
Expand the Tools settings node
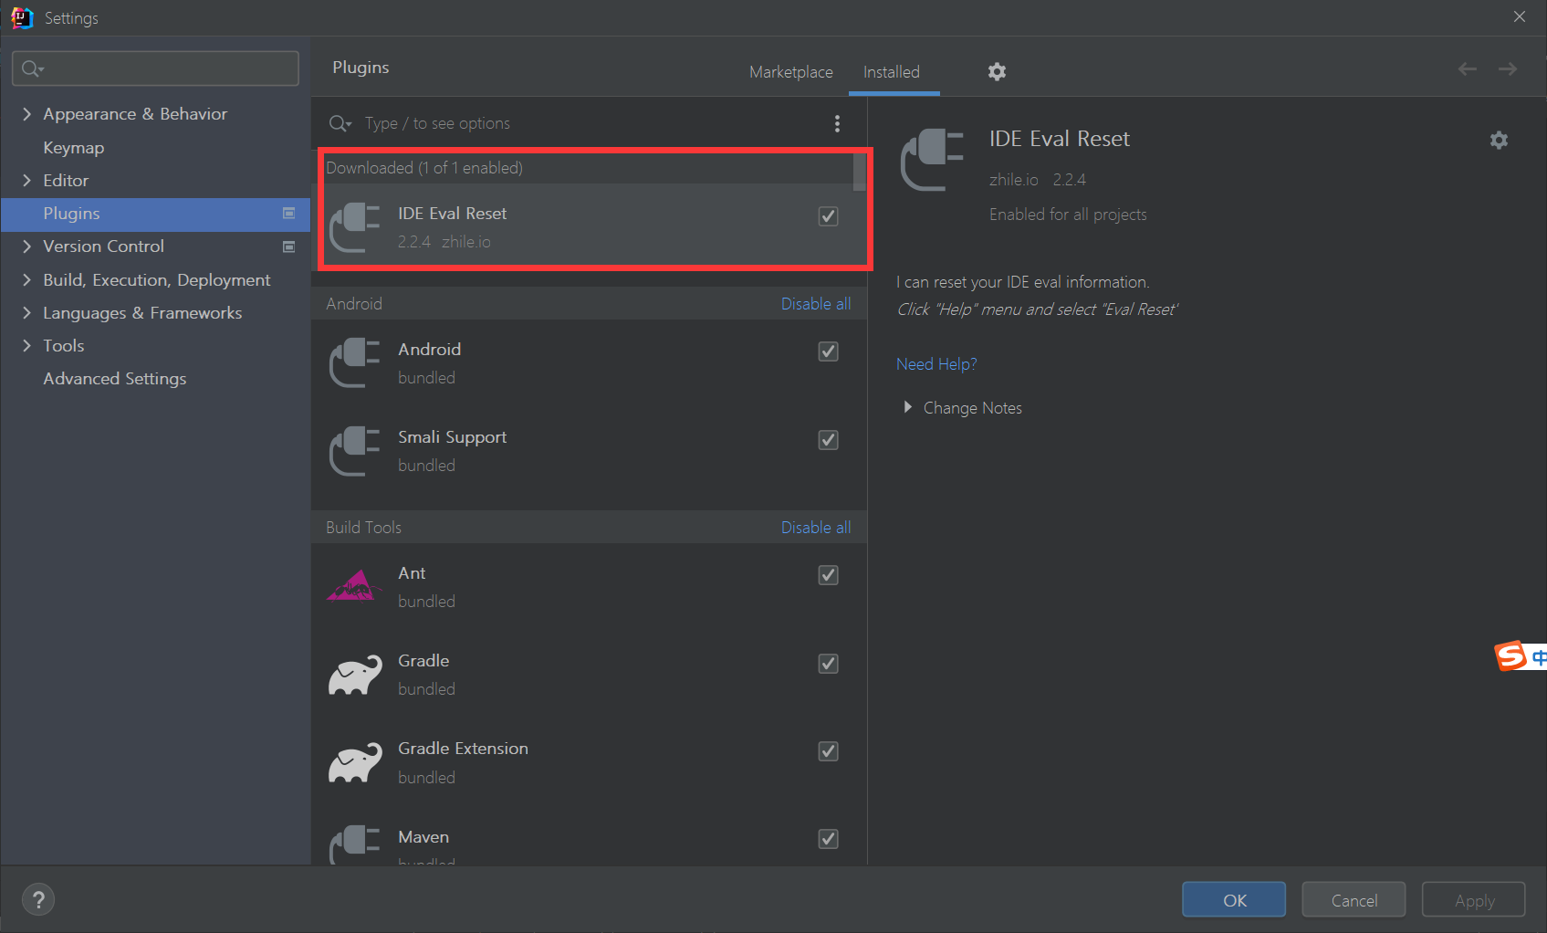click(26, 346)
